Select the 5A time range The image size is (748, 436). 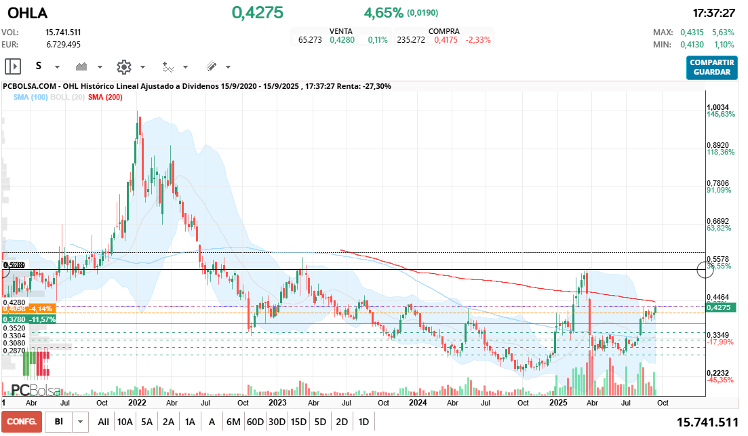[147, 422]
